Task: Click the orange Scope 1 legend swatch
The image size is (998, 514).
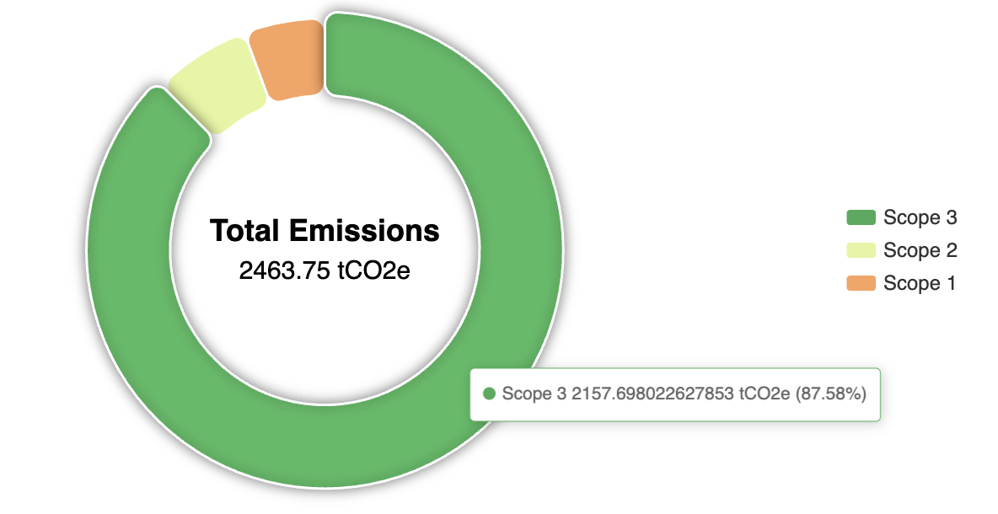Action: pos(861,283)
